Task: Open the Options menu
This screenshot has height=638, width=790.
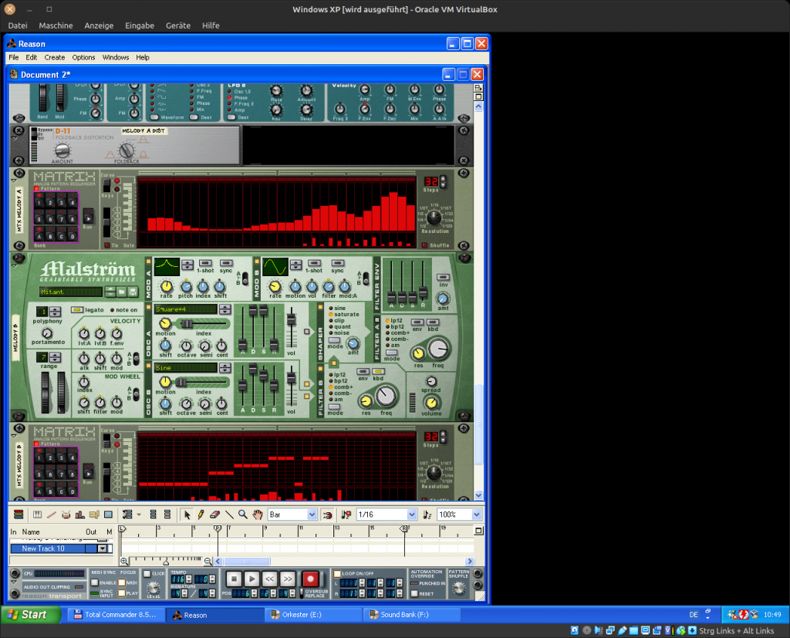Action: [83, 57]
